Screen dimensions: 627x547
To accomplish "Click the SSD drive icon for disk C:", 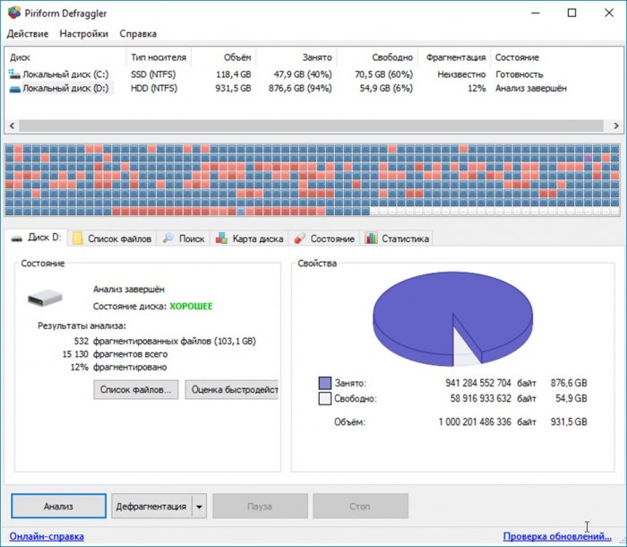I will 14,74.
